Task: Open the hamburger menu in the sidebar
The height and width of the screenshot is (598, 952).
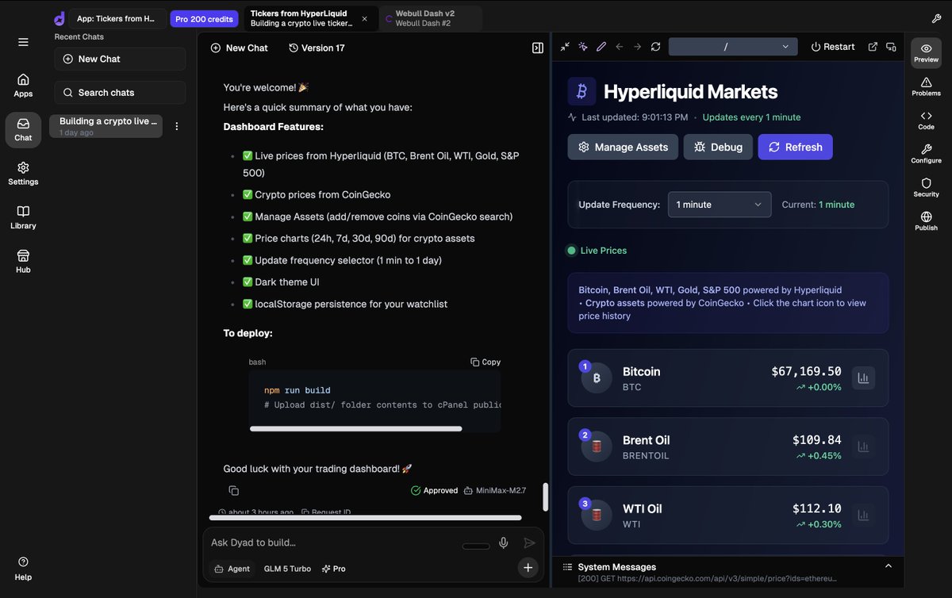Action: (23, 42)
